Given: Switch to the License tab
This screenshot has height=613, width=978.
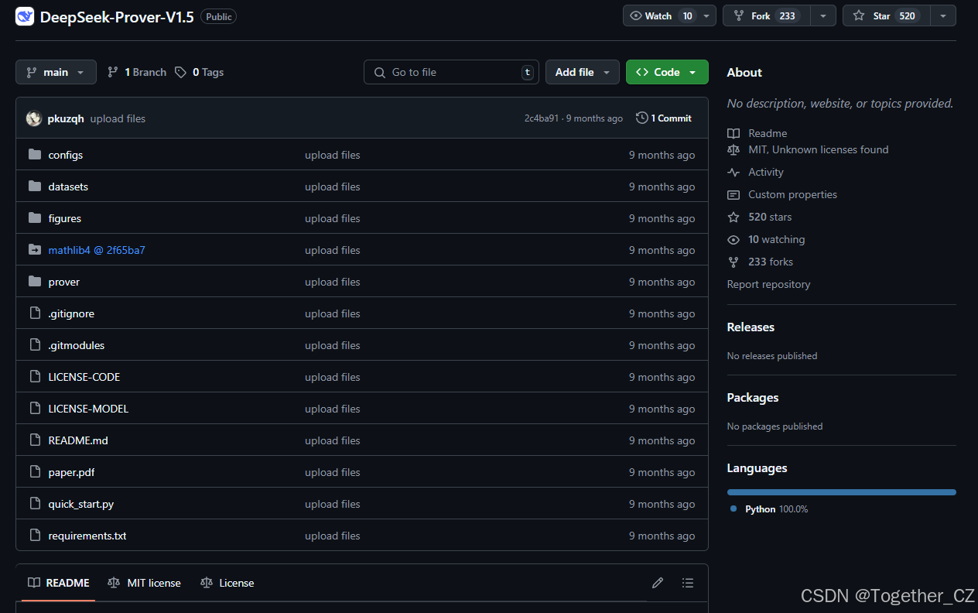Looking at the screenshot, I should 227,583.
